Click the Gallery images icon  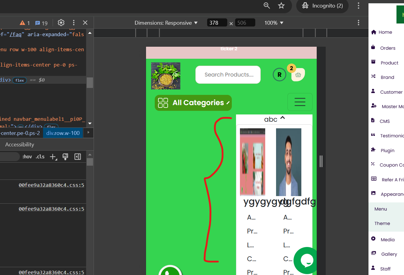tap(374, 253)
